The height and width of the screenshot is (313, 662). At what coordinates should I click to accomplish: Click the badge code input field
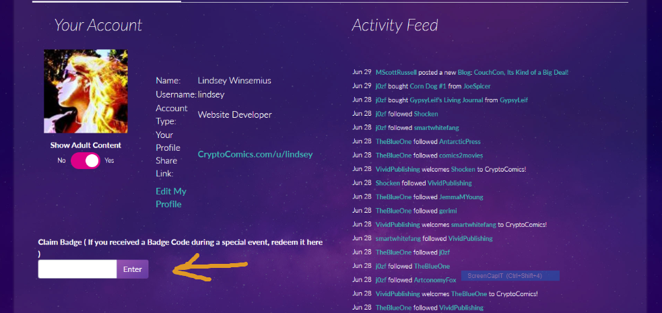(77, 269)
